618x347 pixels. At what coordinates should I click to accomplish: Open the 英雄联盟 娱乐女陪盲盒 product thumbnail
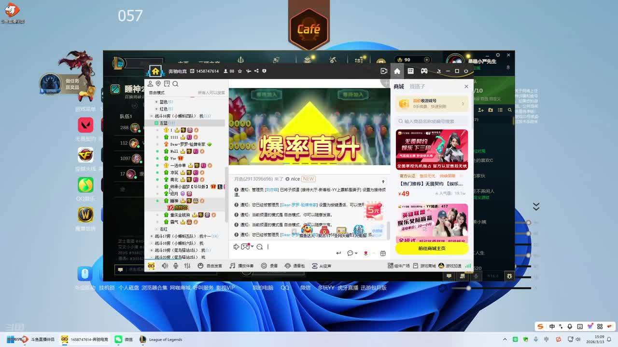[x=432, y=223]
